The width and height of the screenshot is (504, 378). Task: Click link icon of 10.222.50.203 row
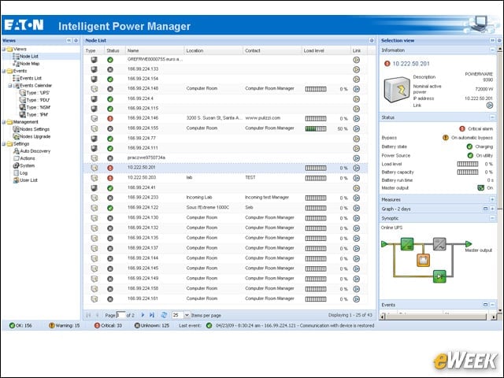tap(356, 178)
